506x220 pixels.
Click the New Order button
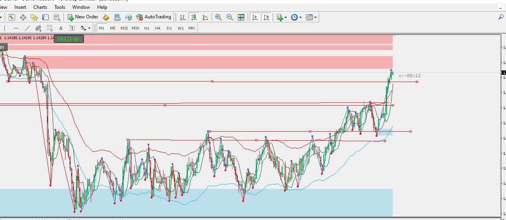click(x=83, y=17)
